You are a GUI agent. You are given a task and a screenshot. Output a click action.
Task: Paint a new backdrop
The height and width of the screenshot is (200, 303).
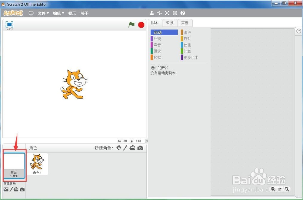(11, 189)
